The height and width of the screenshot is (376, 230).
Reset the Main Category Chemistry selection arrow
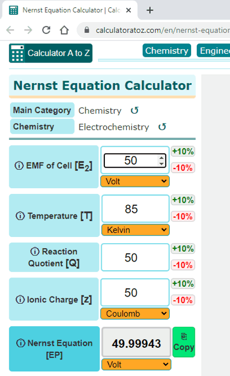coord(134,110)
